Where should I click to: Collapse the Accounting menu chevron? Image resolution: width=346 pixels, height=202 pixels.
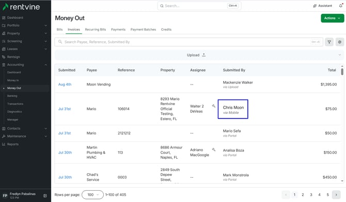(45, 65)
